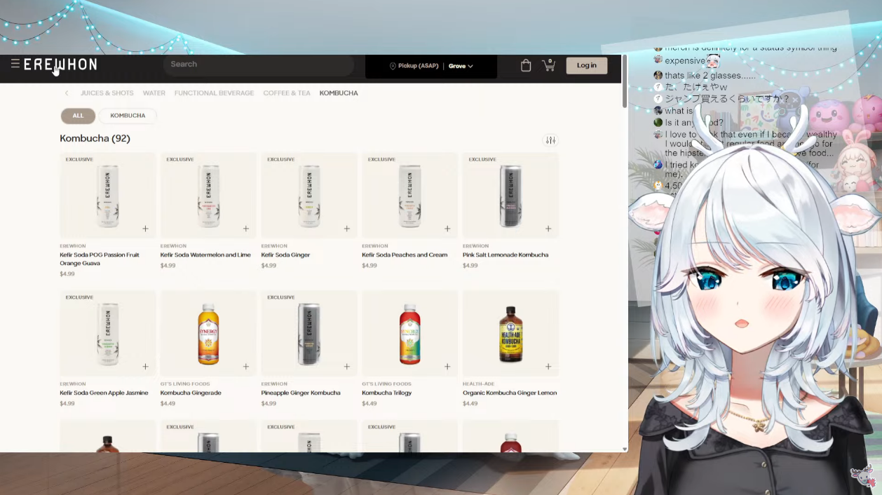The image size is (882, 495).
Task: Select the JUICES & SHOTS category tab
Action: [107, 93]
